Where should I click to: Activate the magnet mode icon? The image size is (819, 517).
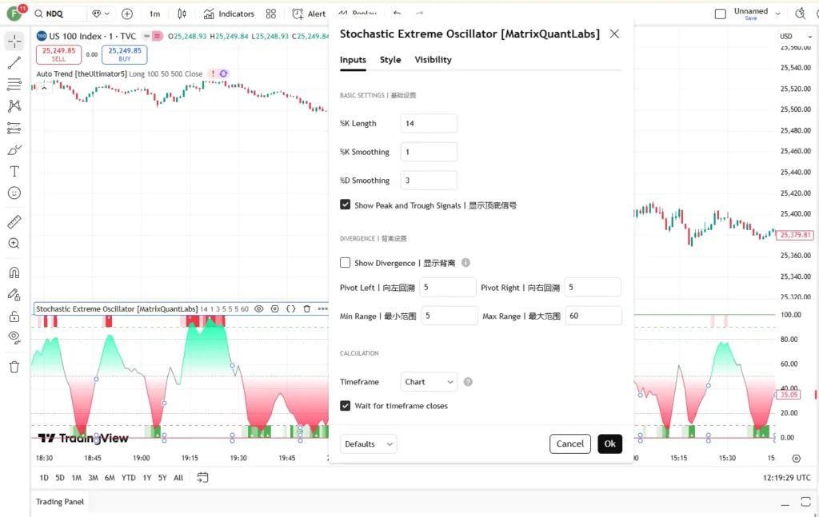[x=14, y=272]
